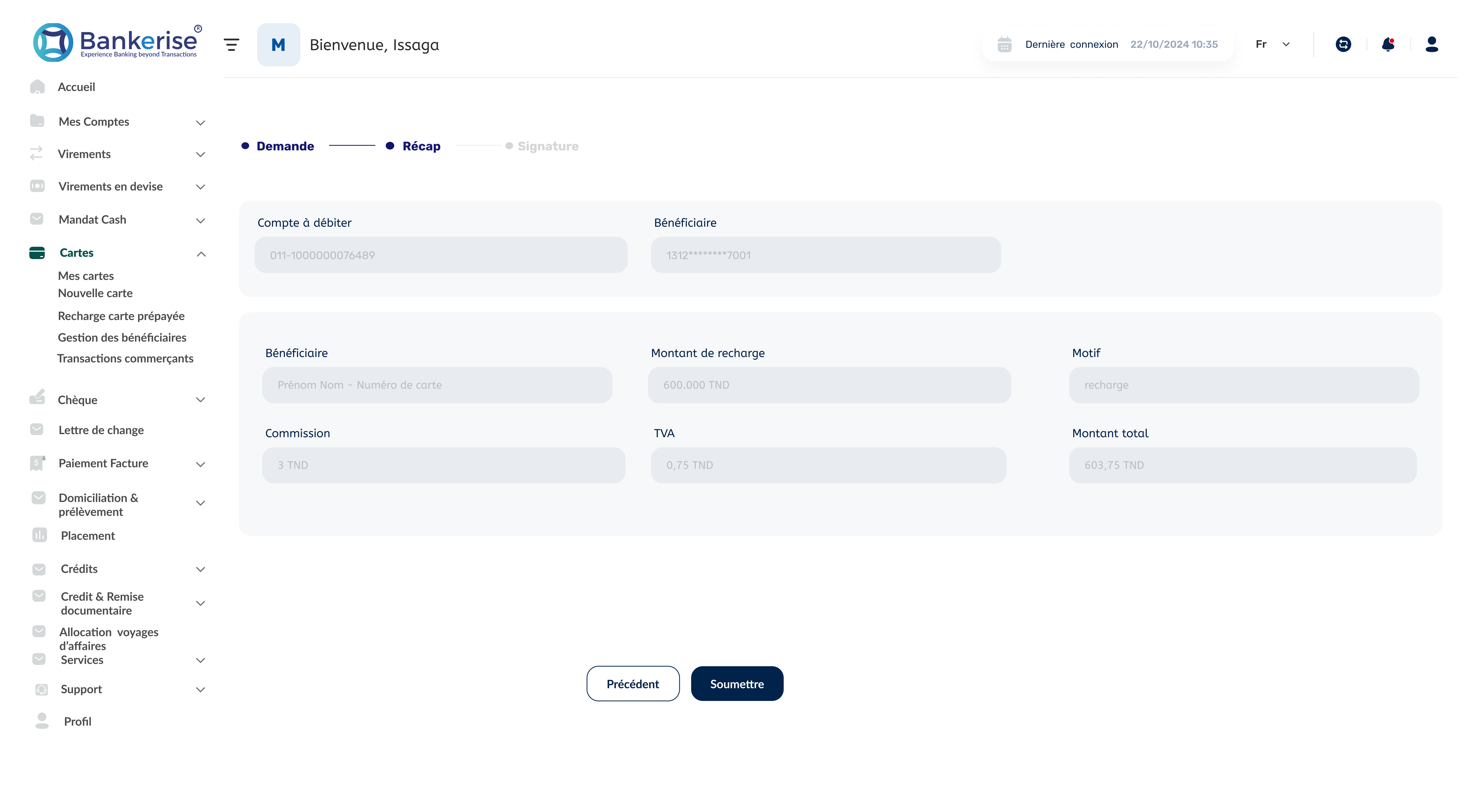Click the Montant total field
This screenshot has width=1481, height=795.
pos(1242,465)
